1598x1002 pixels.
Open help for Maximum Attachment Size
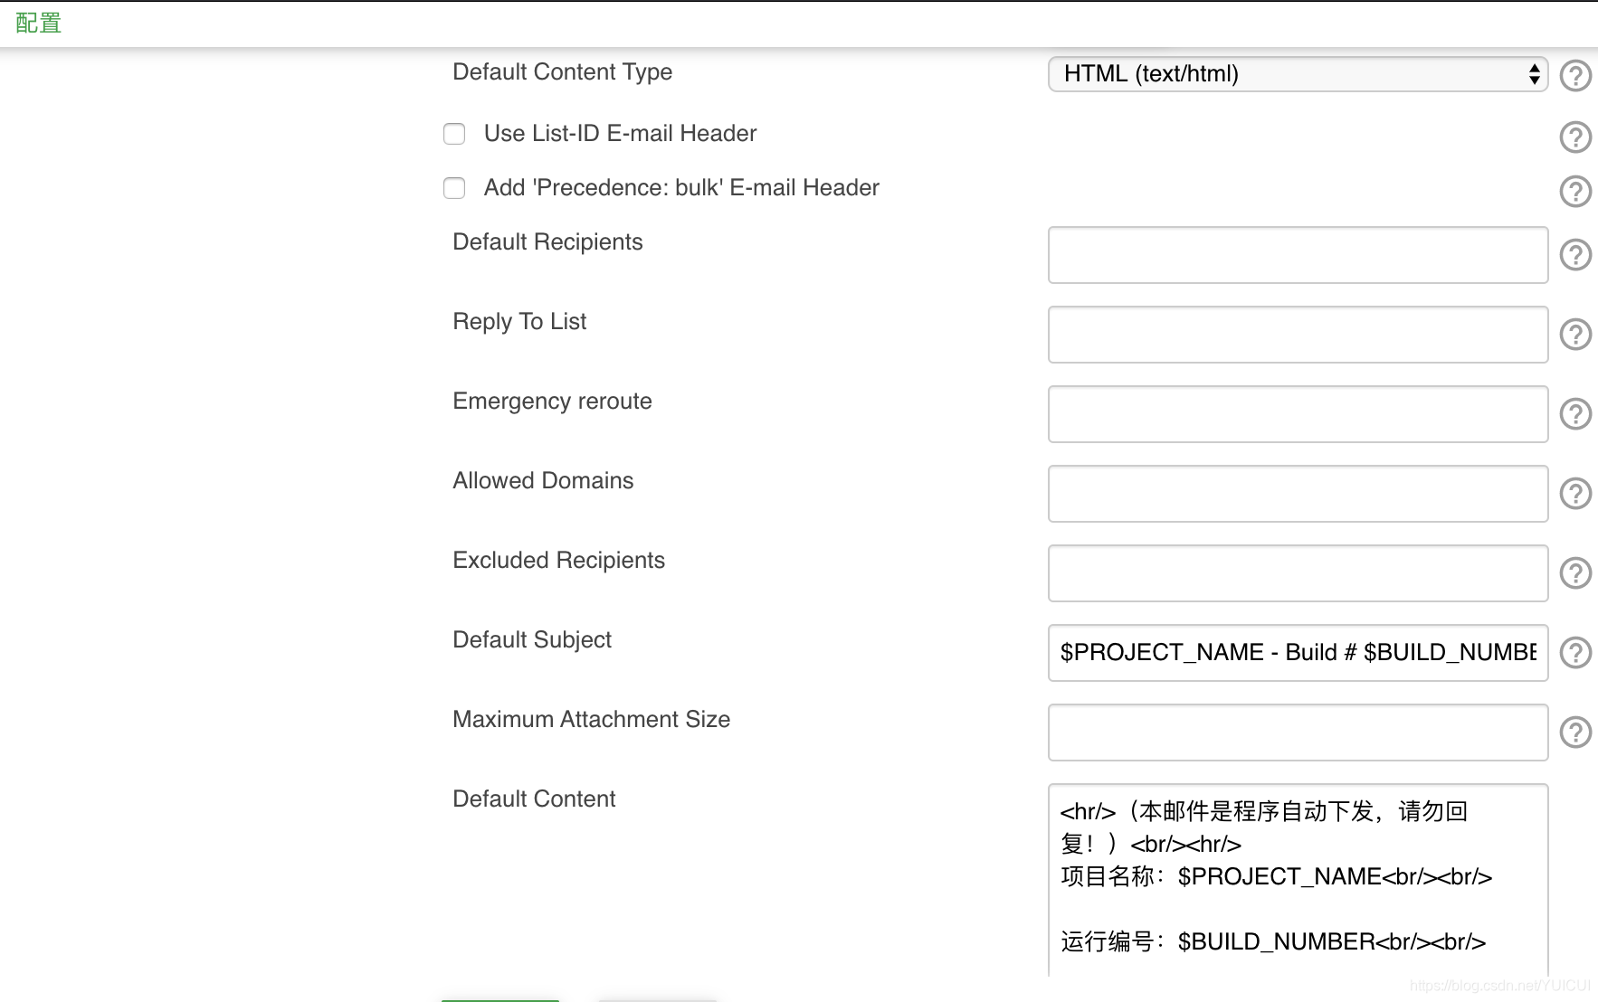click(1575, 733)
